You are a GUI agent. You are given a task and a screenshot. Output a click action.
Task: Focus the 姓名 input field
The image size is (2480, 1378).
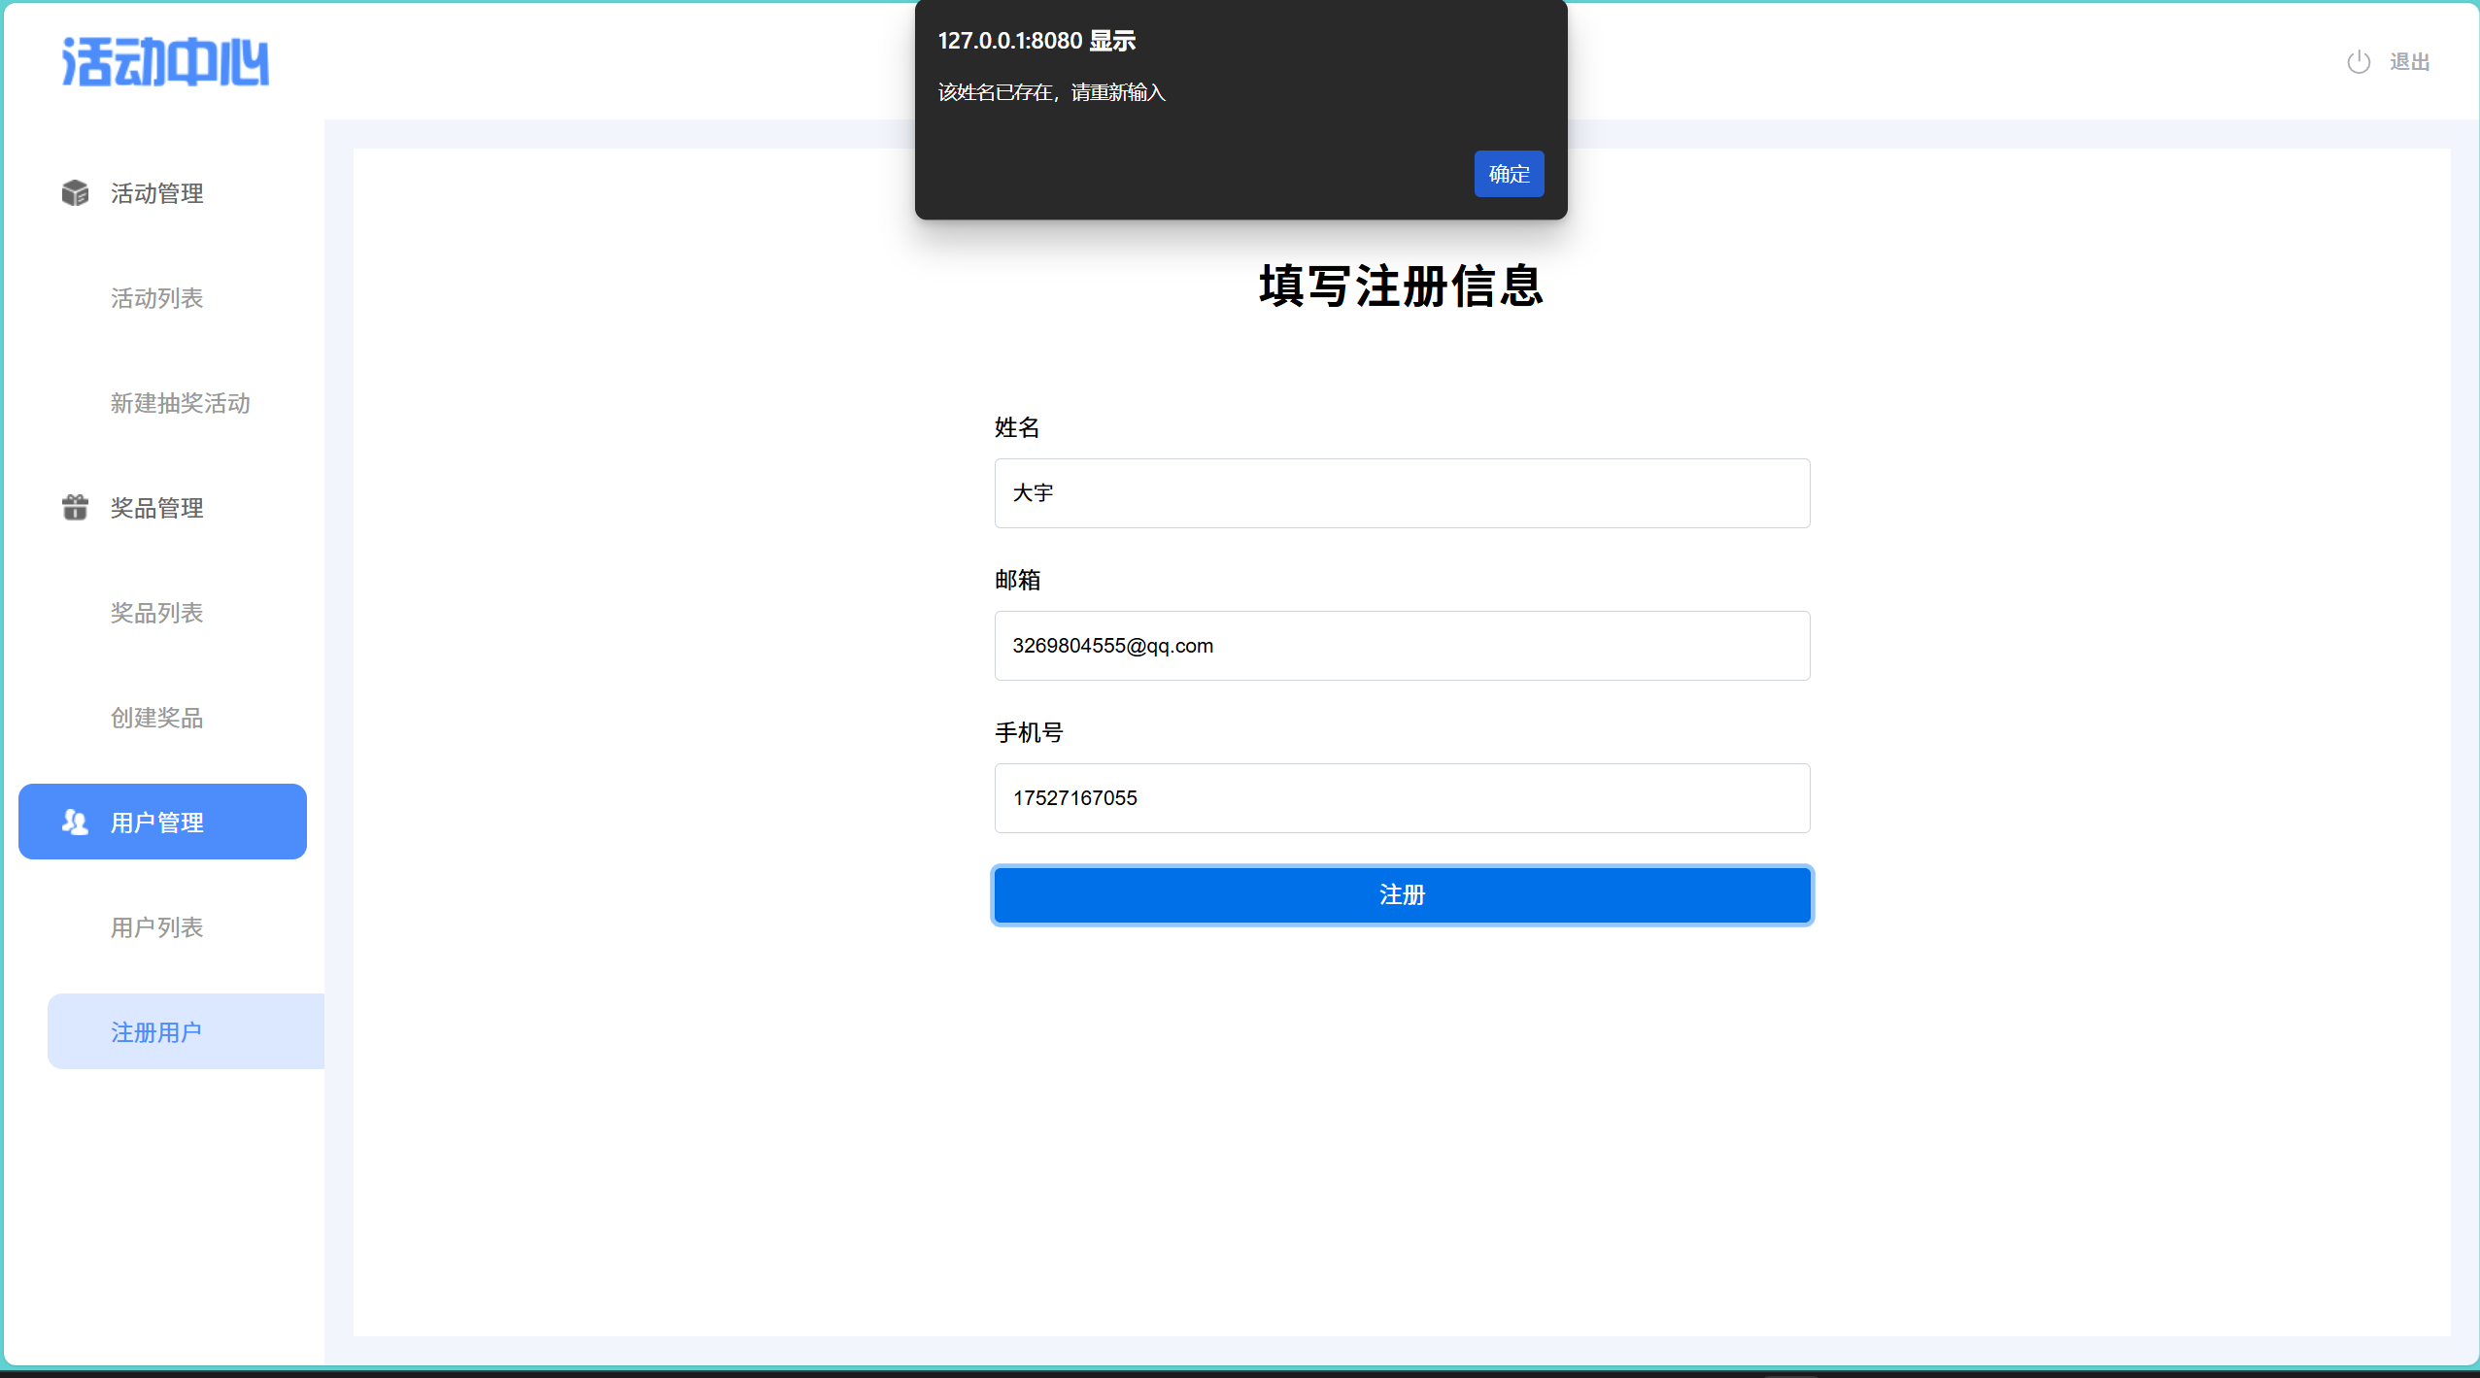(x=1401, y=493)
